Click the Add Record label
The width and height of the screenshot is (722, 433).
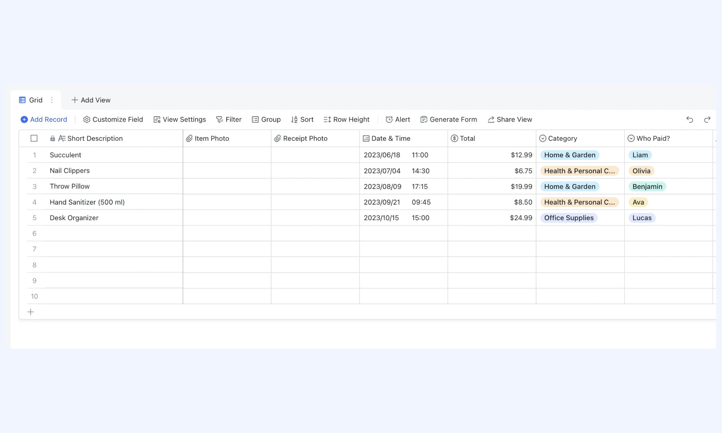(x=49, y=119)
